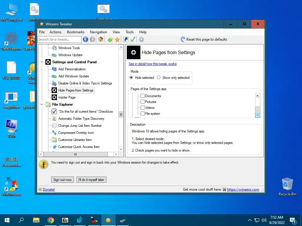Add bookmark with green plus star icon
This screenshot has width=302, height=226.
click(x=110, y=40)
